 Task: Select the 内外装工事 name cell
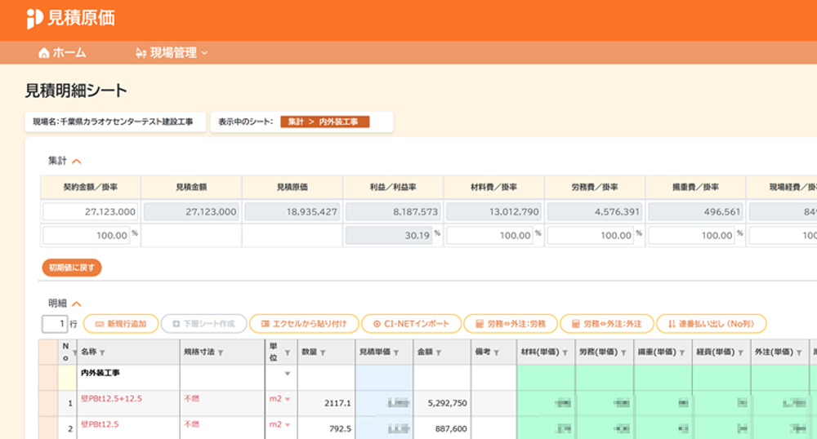point(128,378)
